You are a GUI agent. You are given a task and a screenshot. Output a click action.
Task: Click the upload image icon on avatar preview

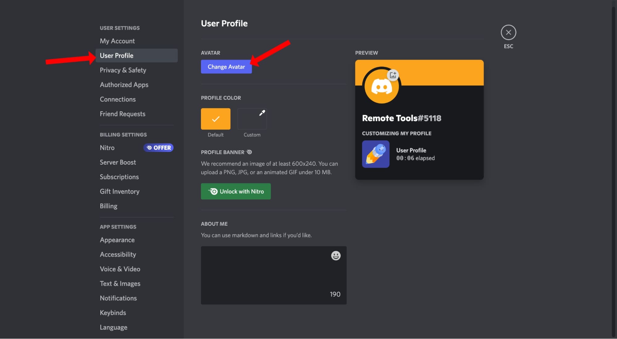click(x=393, y=75)
